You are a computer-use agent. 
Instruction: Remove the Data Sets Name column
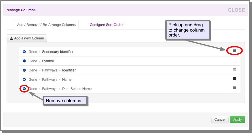pyautogui.click(x=24, y=89)
